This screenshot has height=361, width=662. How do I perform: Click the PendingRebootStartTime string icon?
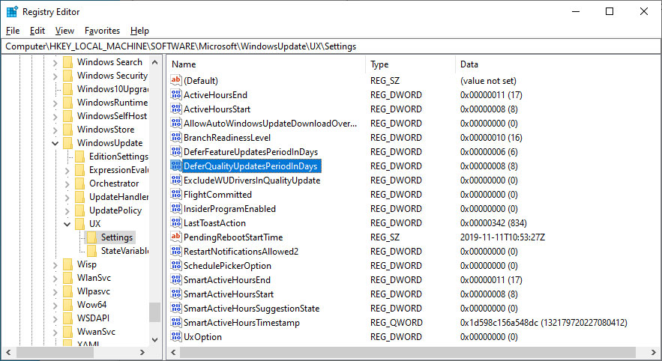pyautogui.click(x=176, y=237)
